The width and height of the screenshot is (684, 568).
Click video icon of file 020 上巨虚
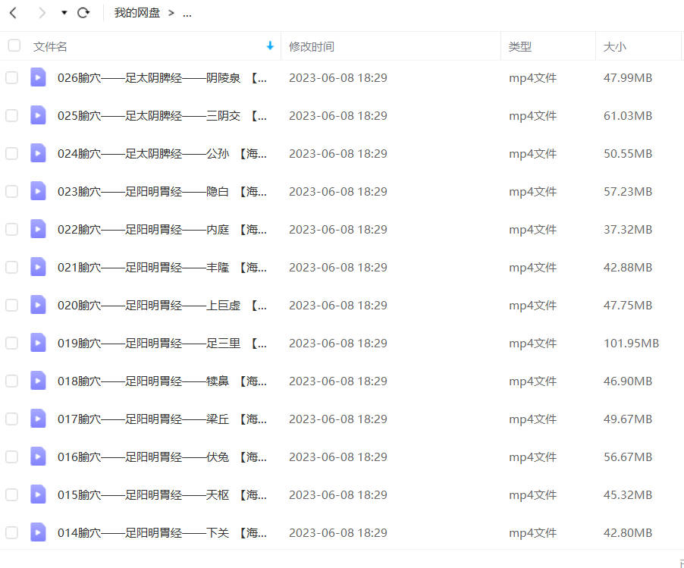(38, 305)
